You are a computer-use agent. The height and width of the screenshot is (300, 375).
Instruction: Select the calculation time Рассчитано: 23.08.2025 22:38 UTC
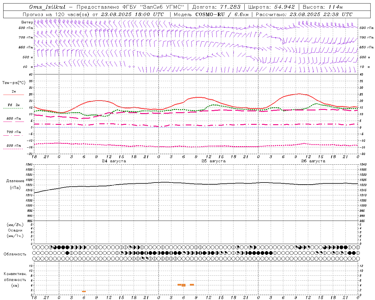(x=304, y=14)
